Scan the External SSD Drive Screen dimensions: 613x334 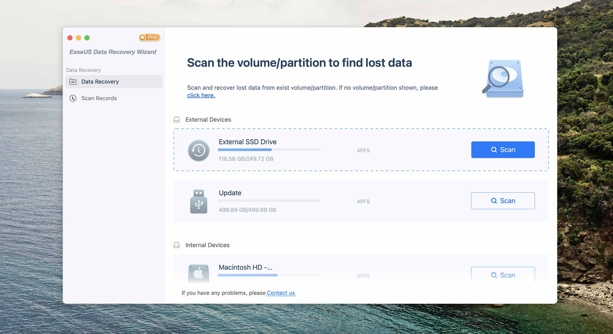pos(503,150)
